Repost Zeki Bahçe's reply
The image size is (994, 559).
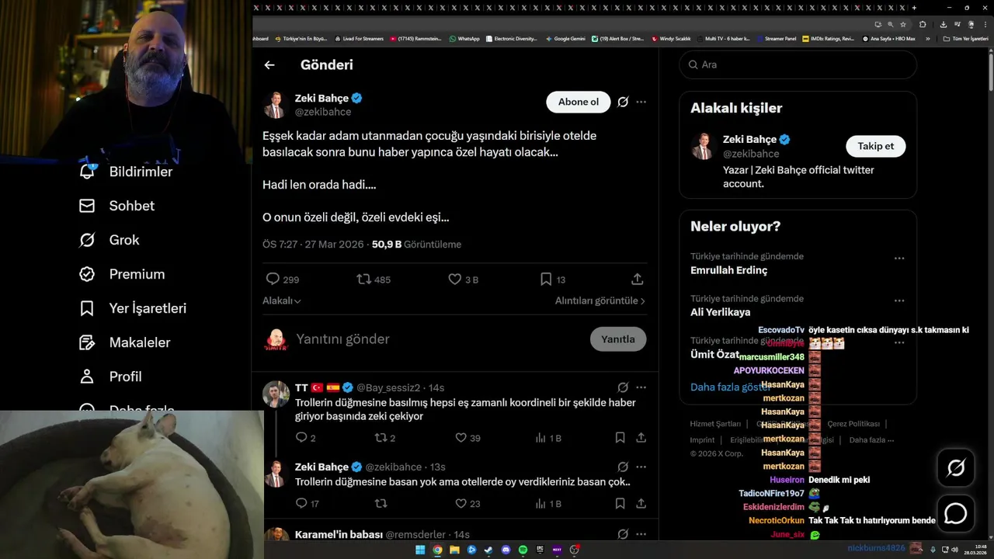(x=381, y=503)
